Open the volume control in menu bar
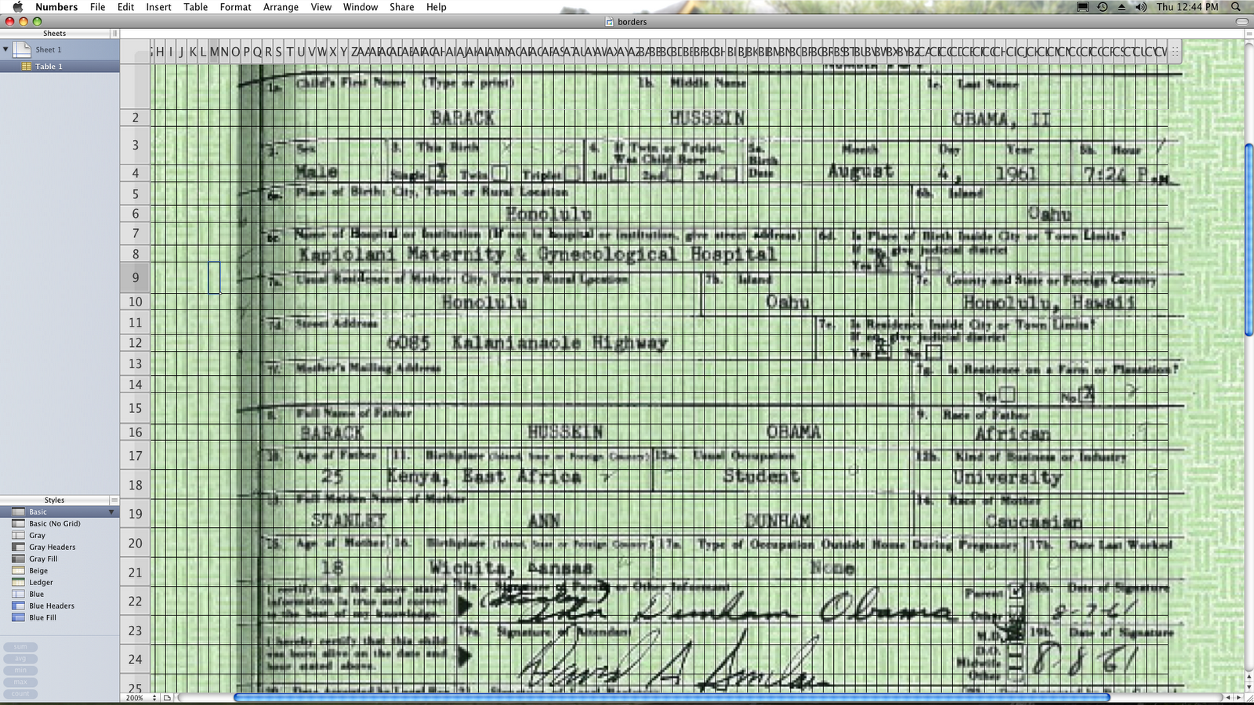The width and height of the screenshot is (1254, 705). pos(1141,7)
